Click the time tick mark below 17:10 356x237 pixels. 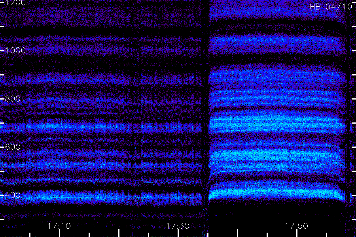click(59, 233)
